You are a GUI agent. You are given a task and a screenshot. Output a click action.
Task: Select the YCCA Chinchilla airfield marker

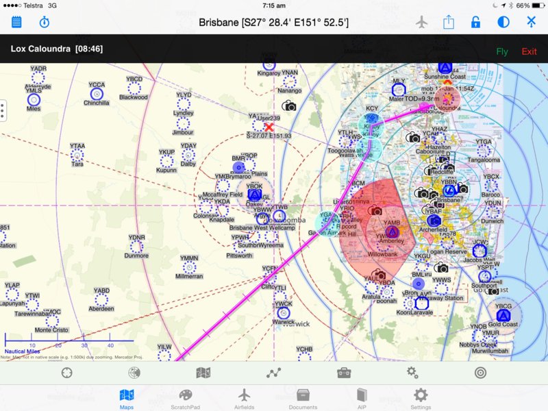click(x=97, y=94)
